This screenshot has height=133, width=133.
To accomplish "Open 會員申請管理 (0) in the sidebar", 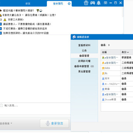I will [84, 66].
